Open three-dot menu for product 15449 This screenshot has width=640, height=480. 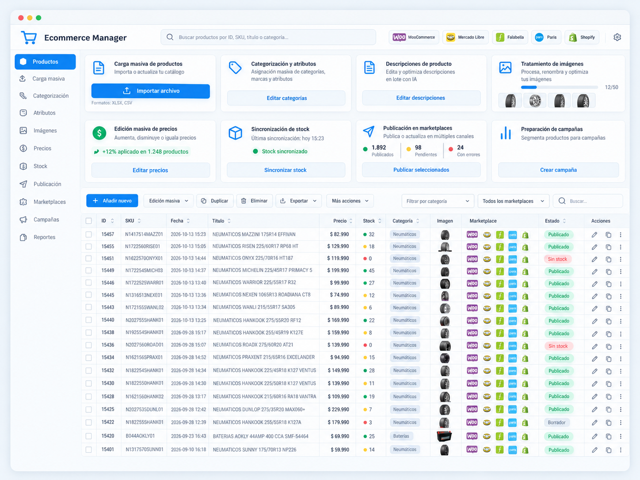pos(621,271)
